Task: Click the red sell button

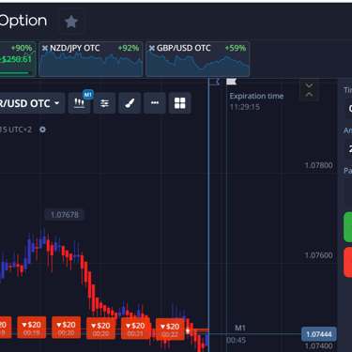Action: coord(347,262)
